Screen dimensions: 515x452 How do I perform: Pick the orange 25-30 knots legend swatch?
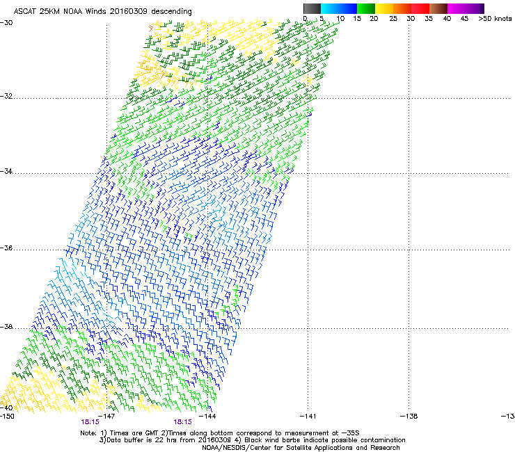tap(402, 8)
